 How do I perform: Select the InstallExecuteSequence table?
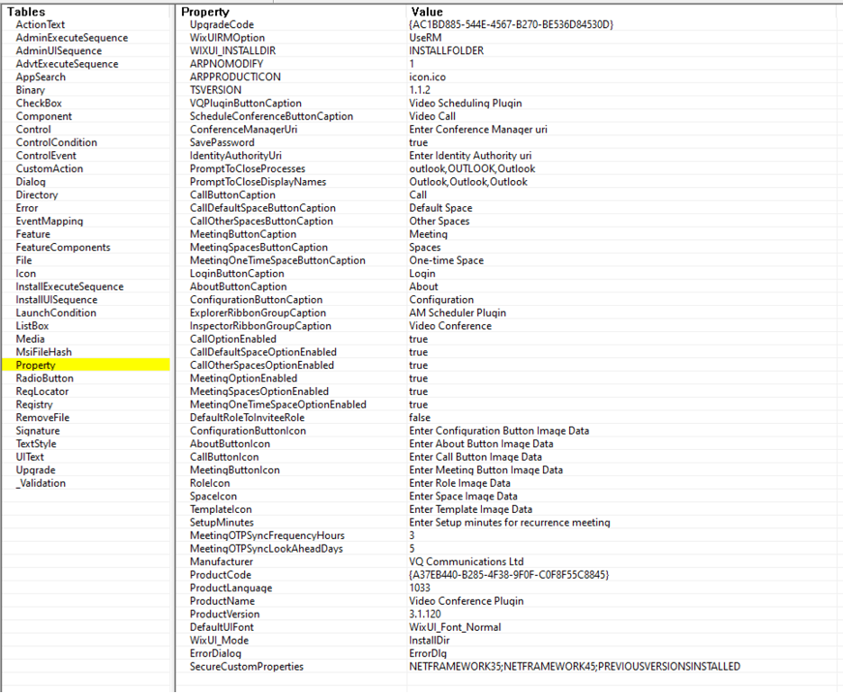[x=70, y=287]
